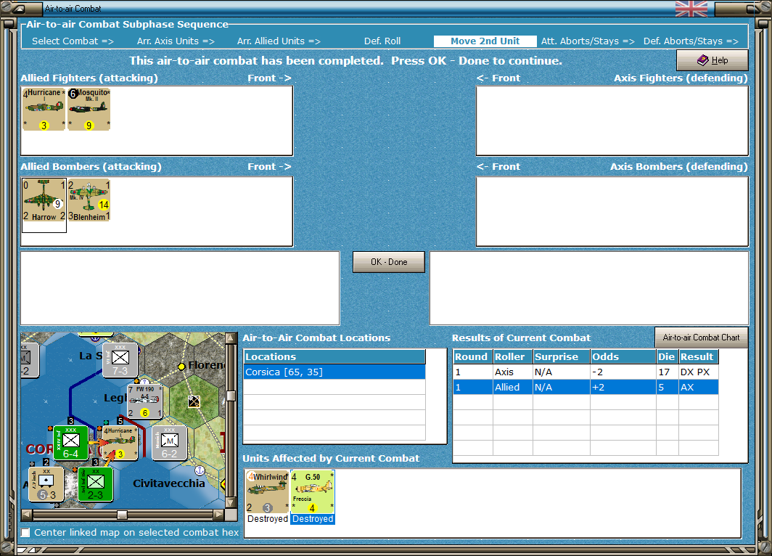The image size is (772, 556).
Task: Click the Roller column header
Action: point(512,356)
